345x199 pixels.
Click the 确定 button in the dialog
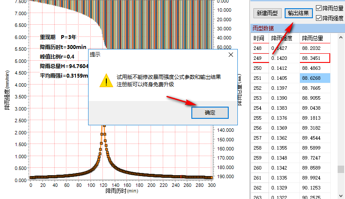210,113
